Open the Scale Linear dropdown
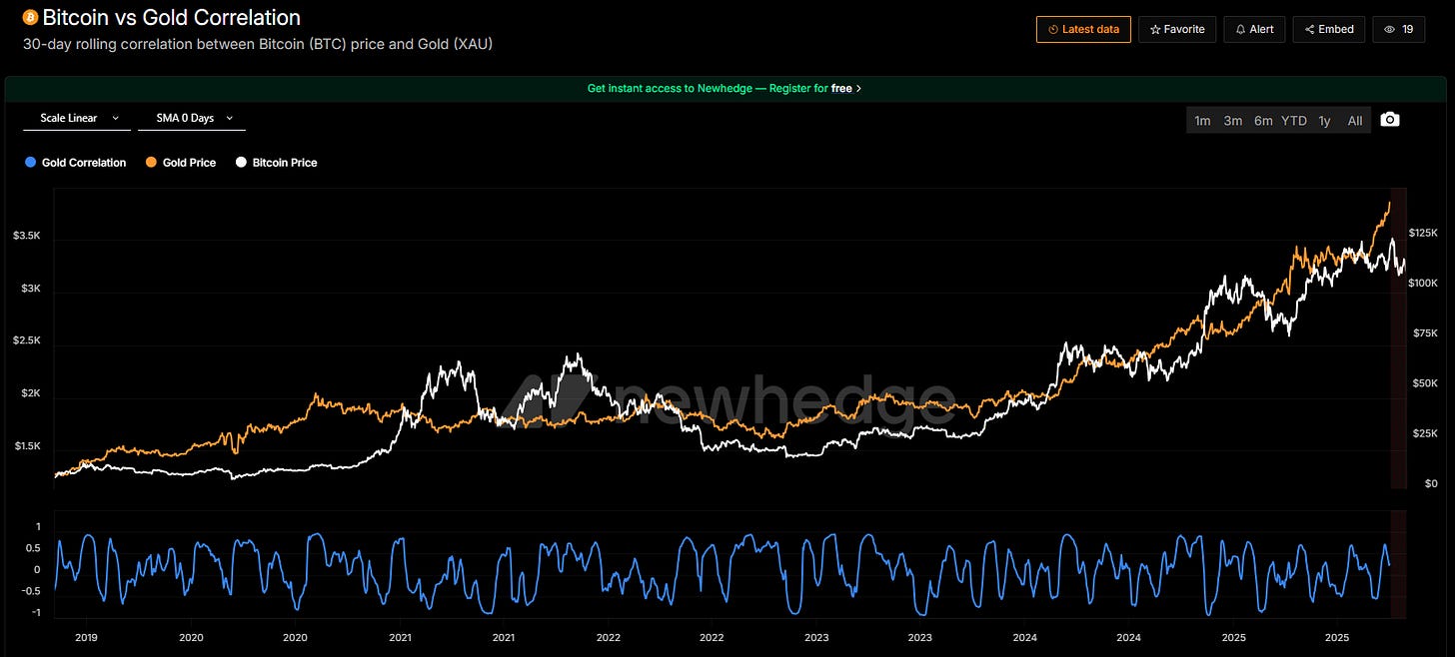1455x657 pixels. (77, 118)
